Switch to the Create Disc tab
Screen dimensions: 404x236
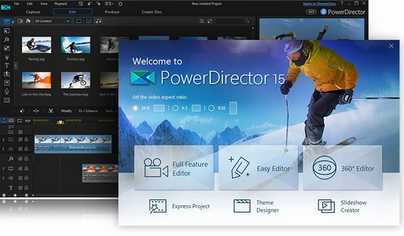[151, 12]
